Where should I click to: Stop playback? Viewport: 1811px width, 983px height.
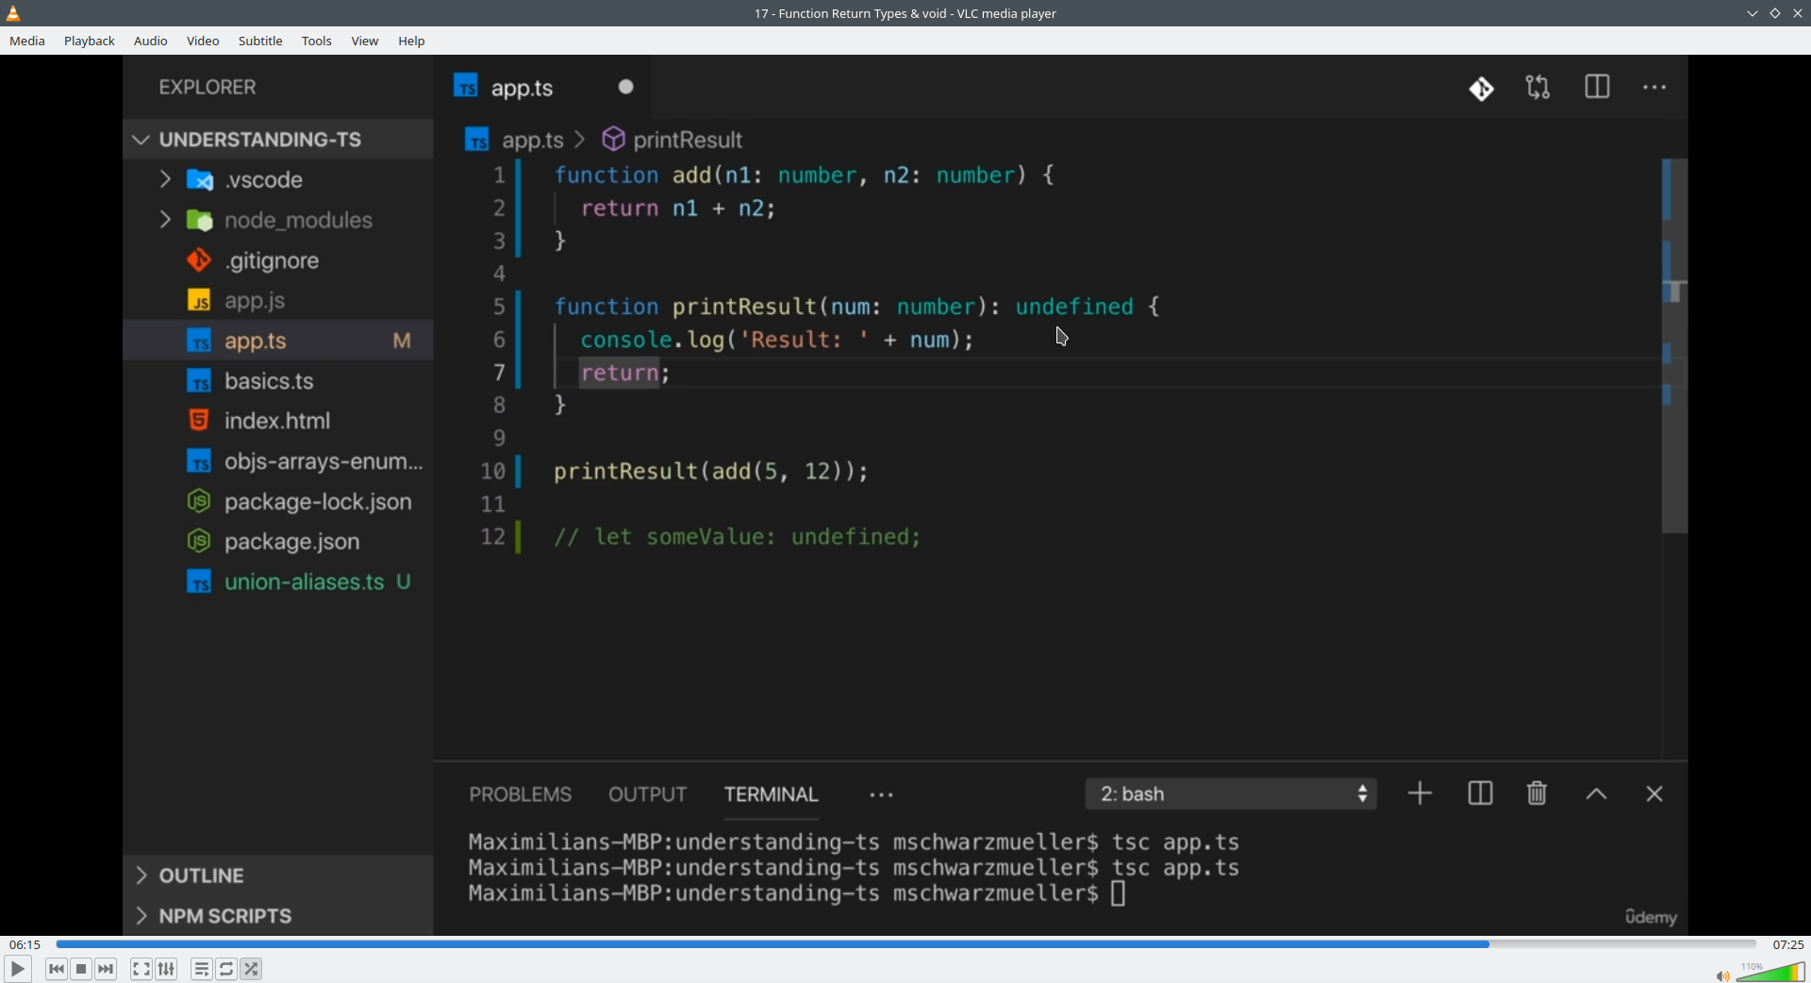(82, 969)
